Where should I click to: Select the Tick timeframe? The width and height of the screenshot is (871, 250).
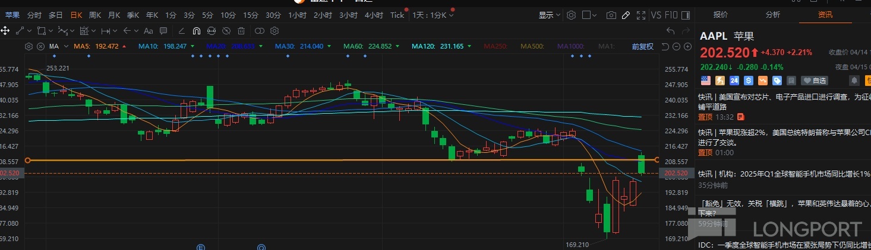pos(397,15)
